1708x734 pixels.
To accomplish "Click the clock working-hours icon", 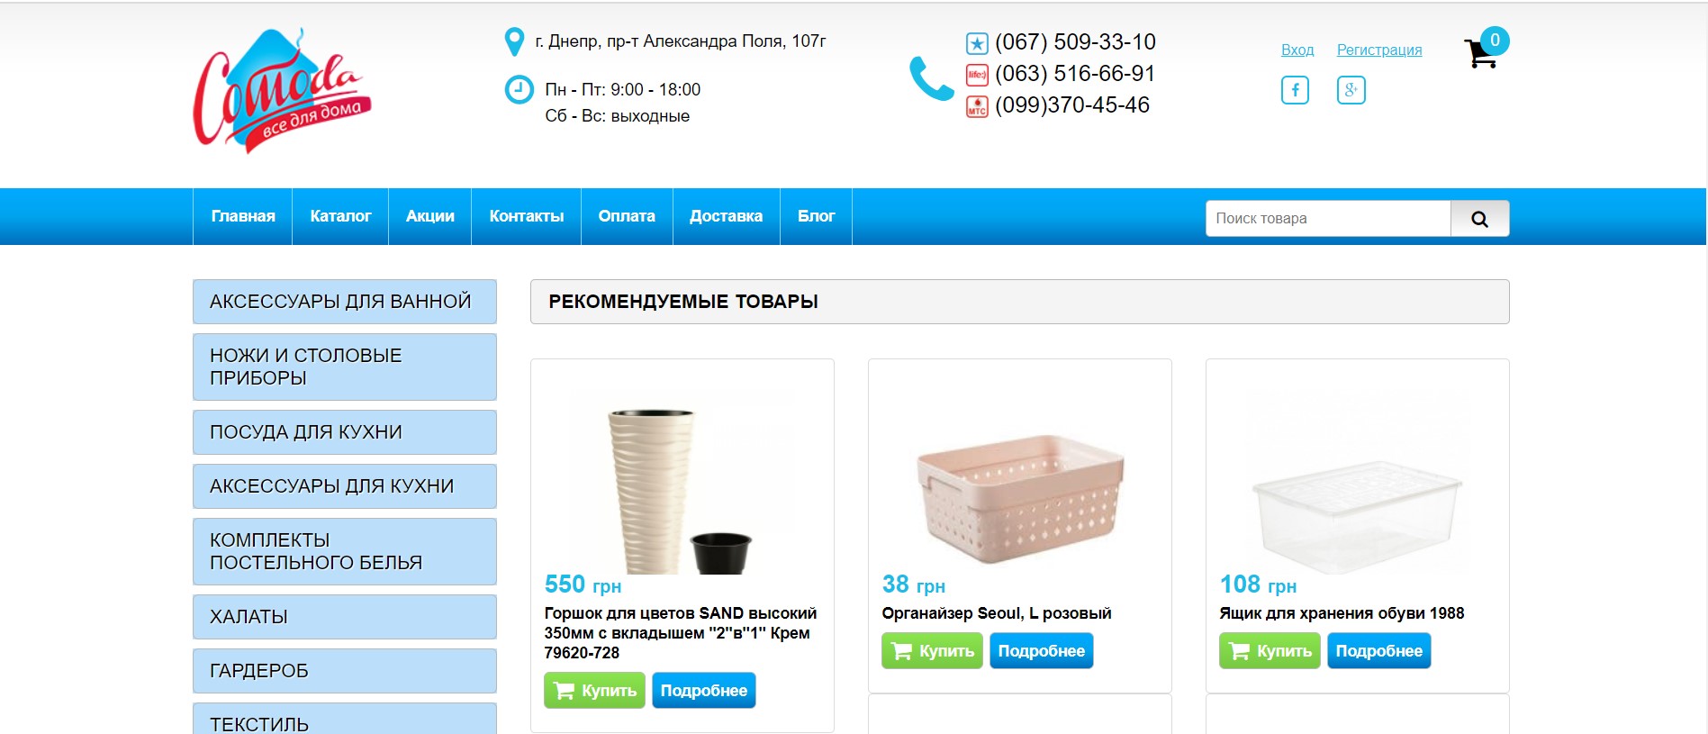I will tap(519, 89).
